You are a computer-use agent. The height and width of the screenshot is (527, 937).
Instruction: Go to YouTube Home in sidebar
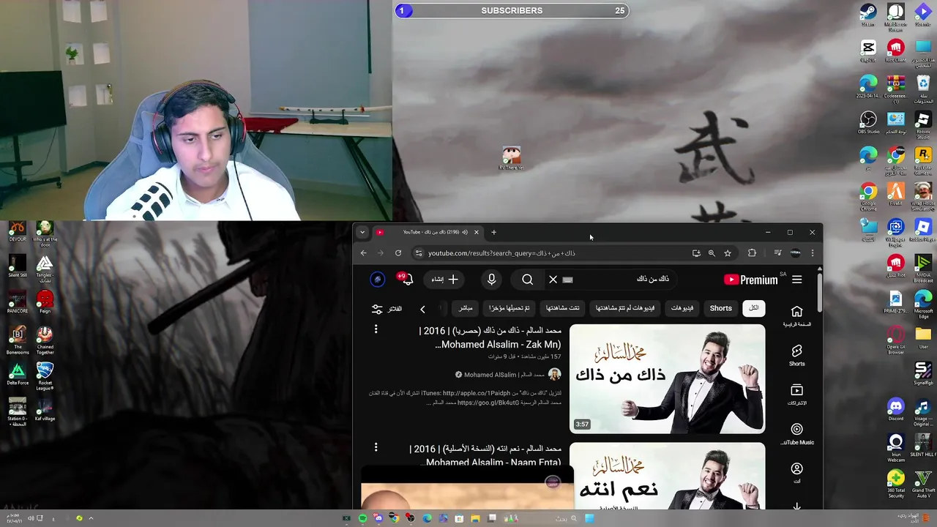796,316
